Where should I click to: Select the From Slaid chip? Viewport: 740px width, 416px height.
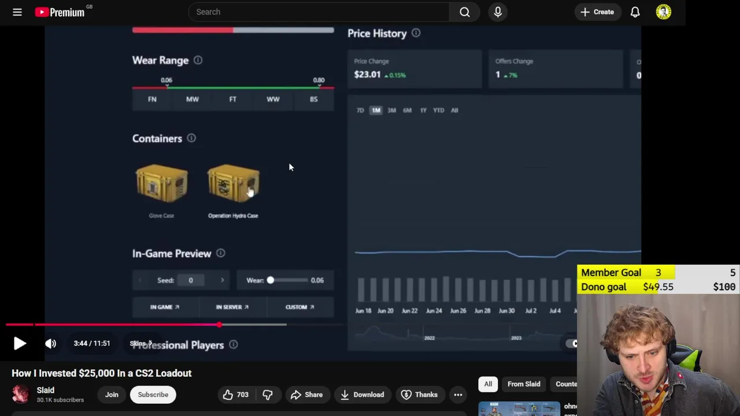[x=524, y=384]
